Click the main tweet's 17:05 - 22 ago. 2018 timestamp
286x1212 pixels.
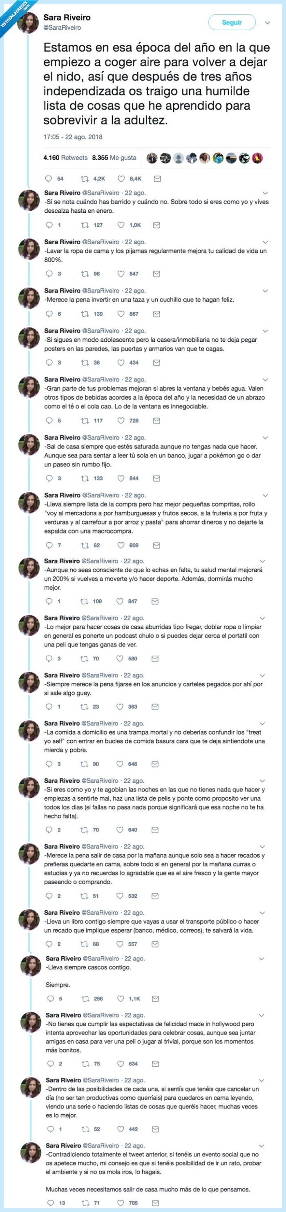coord(73,137)
